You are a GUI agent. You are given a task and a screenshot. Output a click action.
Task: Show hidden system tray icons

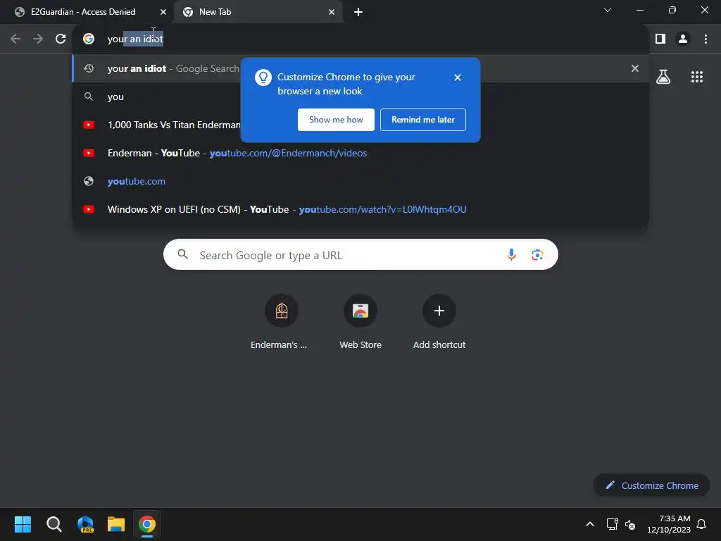590,524
